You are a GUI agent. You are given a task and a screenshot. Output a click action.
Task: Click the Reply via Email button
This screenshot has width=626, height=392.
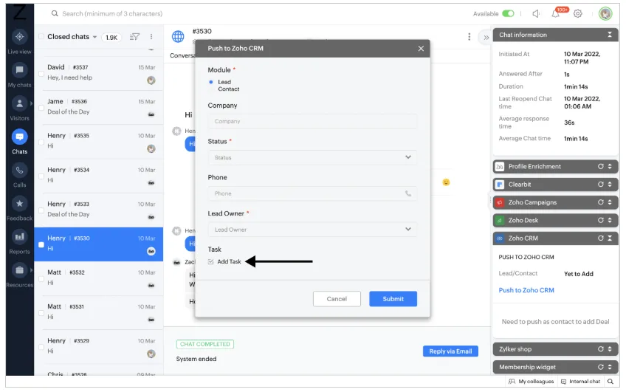click(x=450, y=351)
